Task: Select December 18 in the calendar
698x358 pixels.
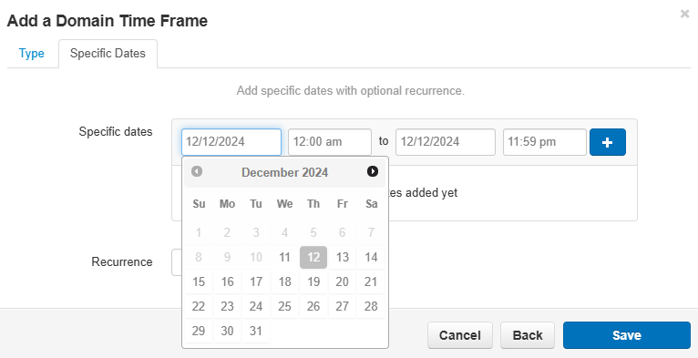Action: click(284, 281)
